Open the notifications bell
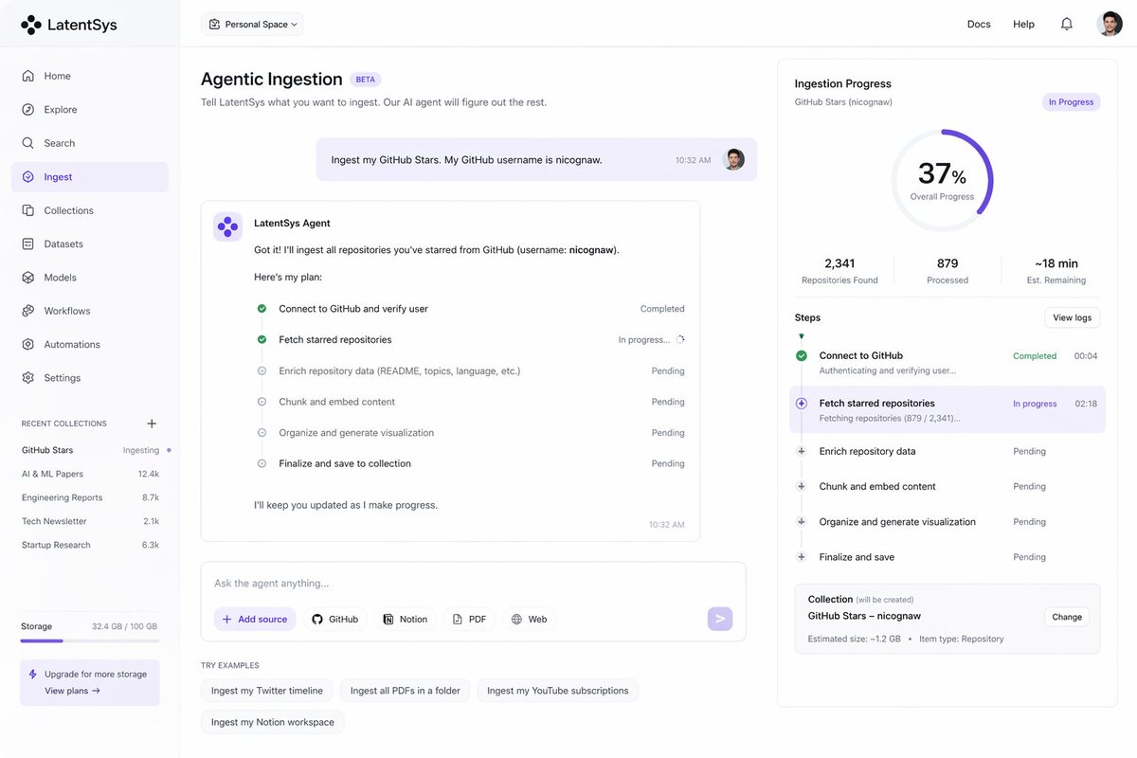Image resolution: width=1137 pixels, height=758 pixels. (x=1067, y=24)
